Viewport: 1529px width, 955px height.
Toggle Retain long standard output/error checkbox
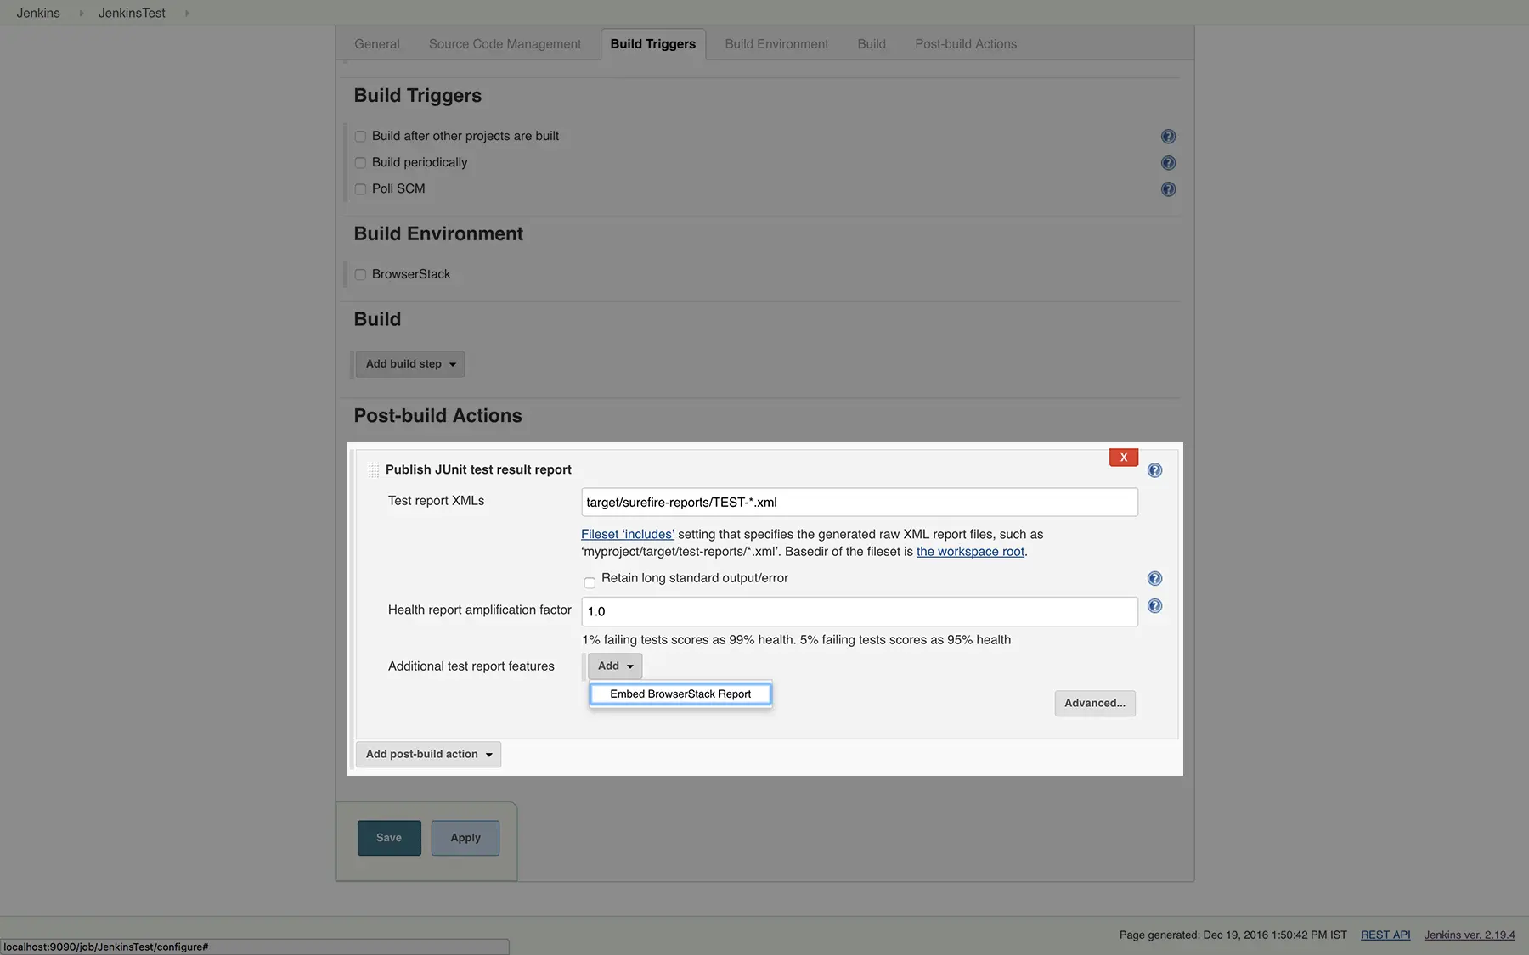click(x=590, y=582)
